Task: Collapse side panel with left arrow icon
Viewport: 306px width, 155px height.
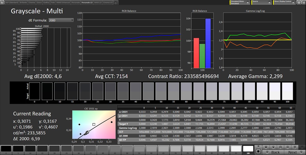Action: 303,2
